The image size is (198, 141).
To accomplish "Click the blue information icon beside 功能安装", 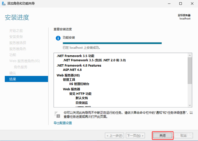I will [x=58, y=38].
